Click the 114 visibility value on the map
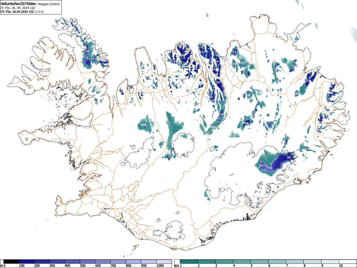357x268 pixels. tap(173, 62)
